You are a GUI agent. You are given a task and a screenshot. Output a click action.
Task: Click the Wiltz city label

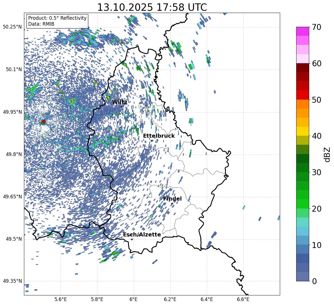pos(120,102)
